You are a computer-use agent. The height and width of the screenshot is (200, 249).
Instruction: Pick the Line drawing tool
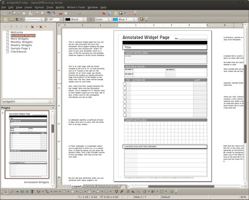[x=12, y=192]
